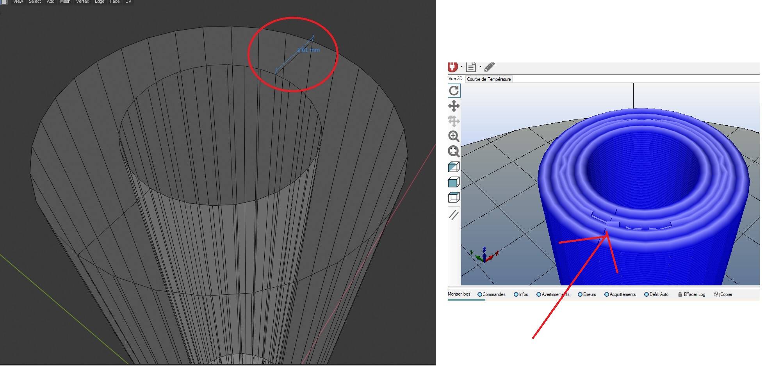Viewport: 773px width, 367px height.
Task: Toggle Défil. Auto scrolling option
Action: tap(656, 294)
